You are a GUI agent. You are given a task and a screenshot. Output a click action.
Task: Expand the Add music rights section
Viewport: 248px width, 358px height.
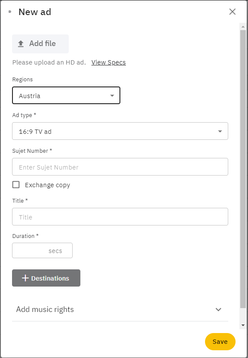coord(120,310)
